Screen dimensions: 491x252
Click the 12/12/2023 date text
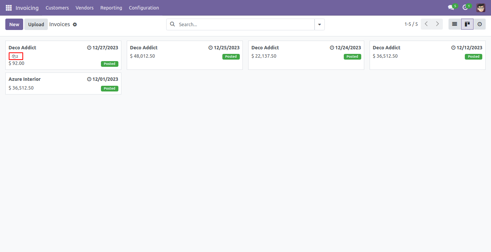click(469, 48)
